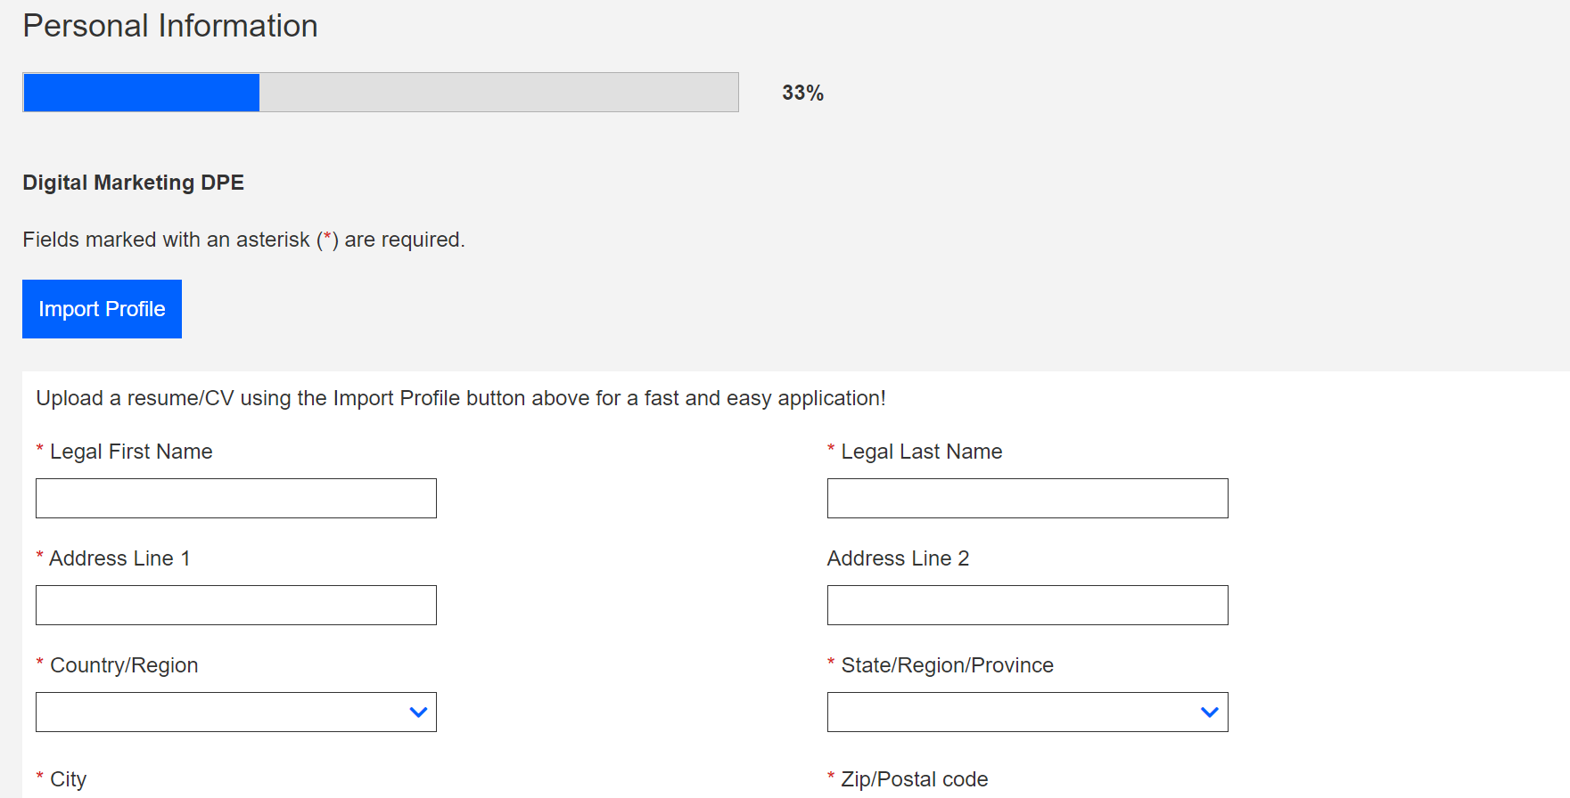Open the Country/Region dropdown chevron
Screen dimensions: 1570x798
[x=418, y=712]
